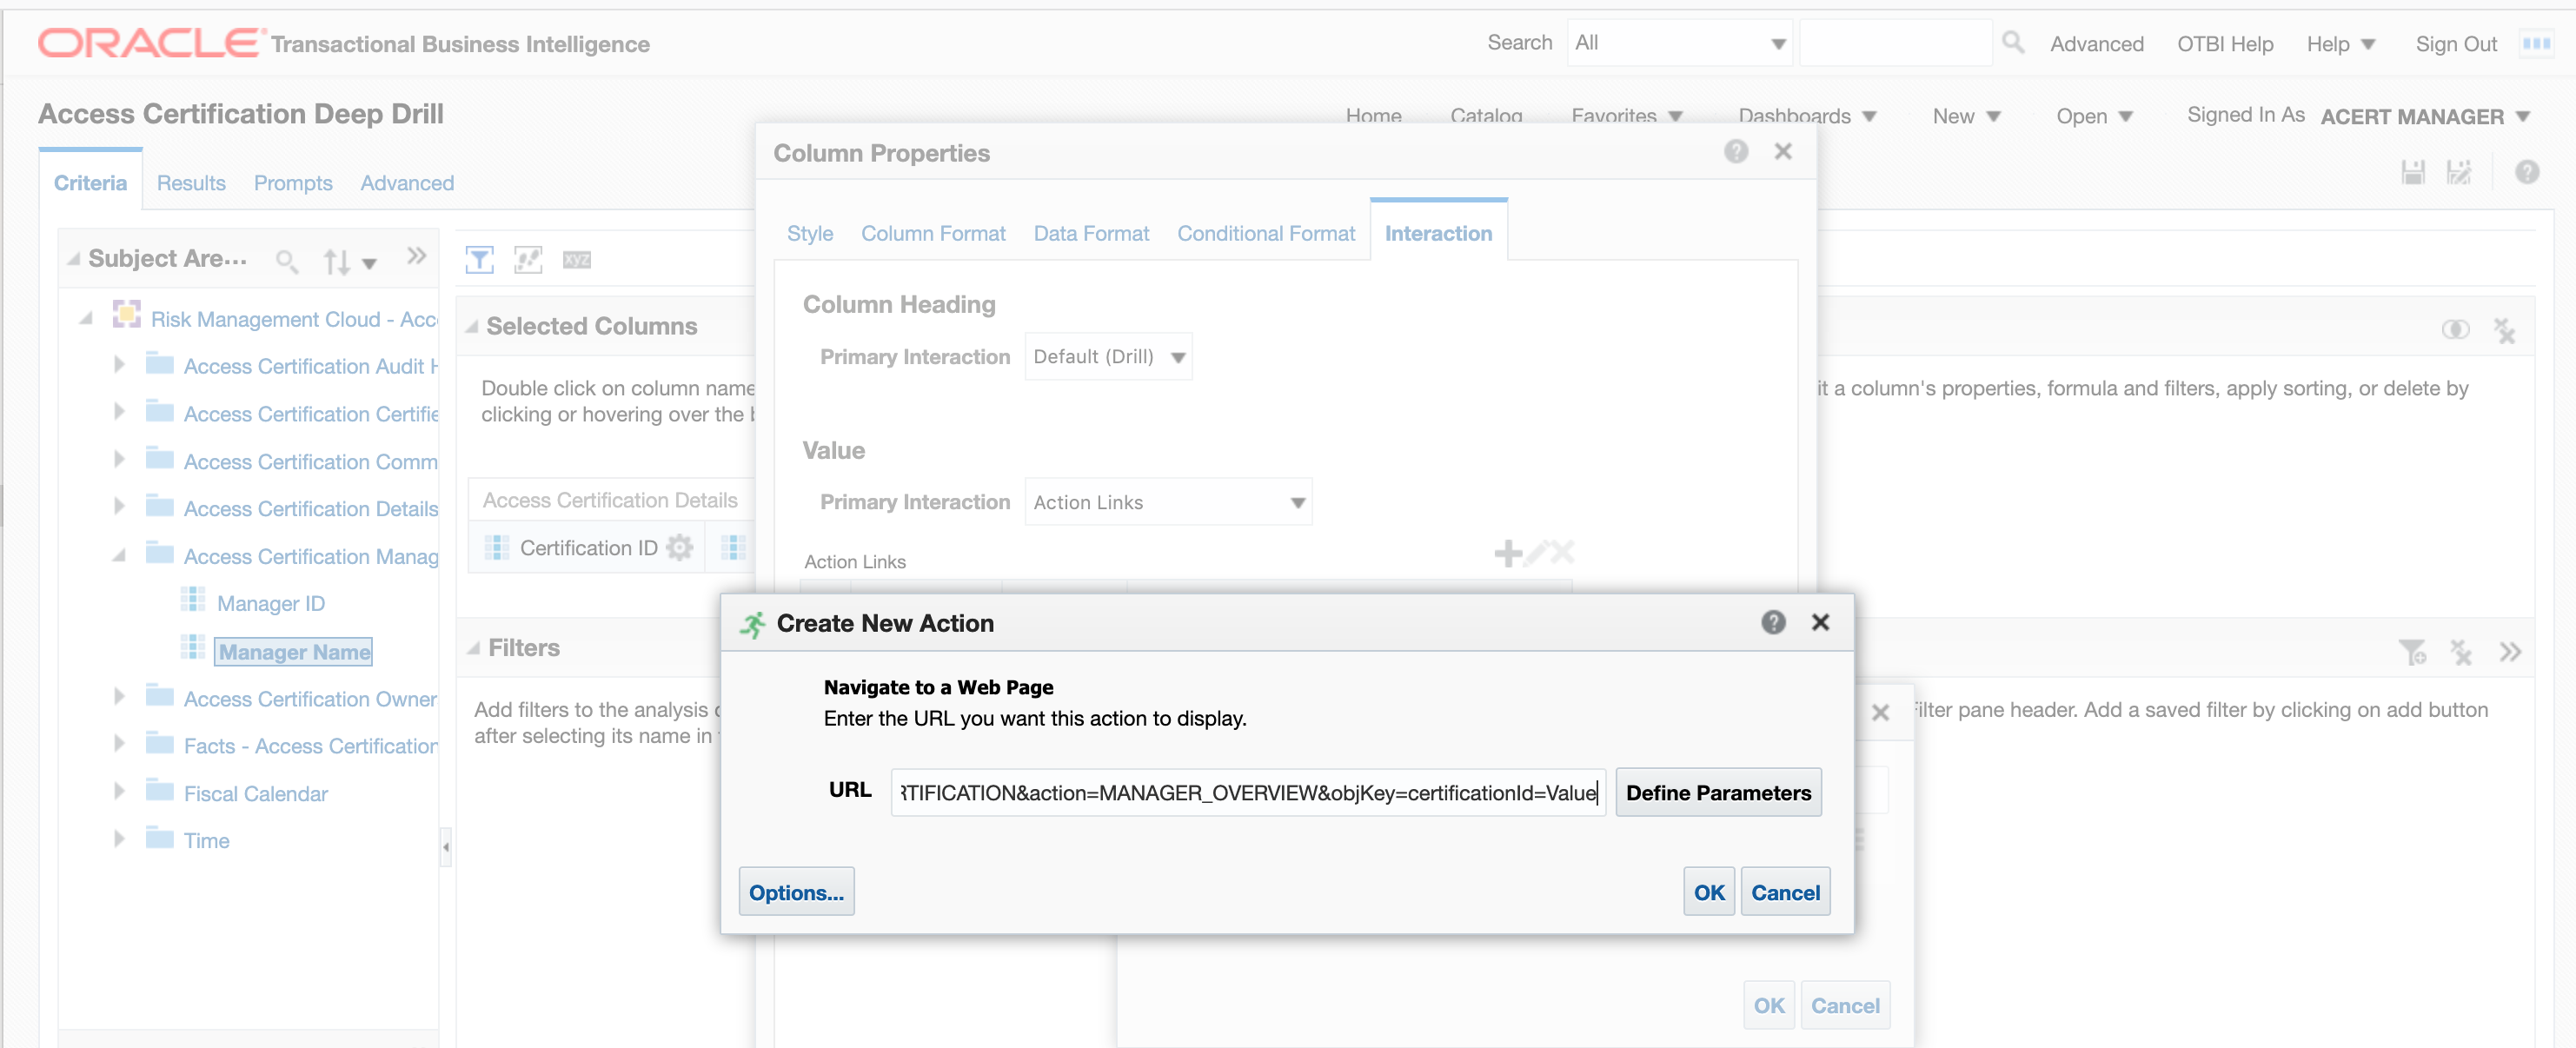Open the Help dropdown menu
Viewport: 2576px width, 1048px height.
[x=2341, y=44]
